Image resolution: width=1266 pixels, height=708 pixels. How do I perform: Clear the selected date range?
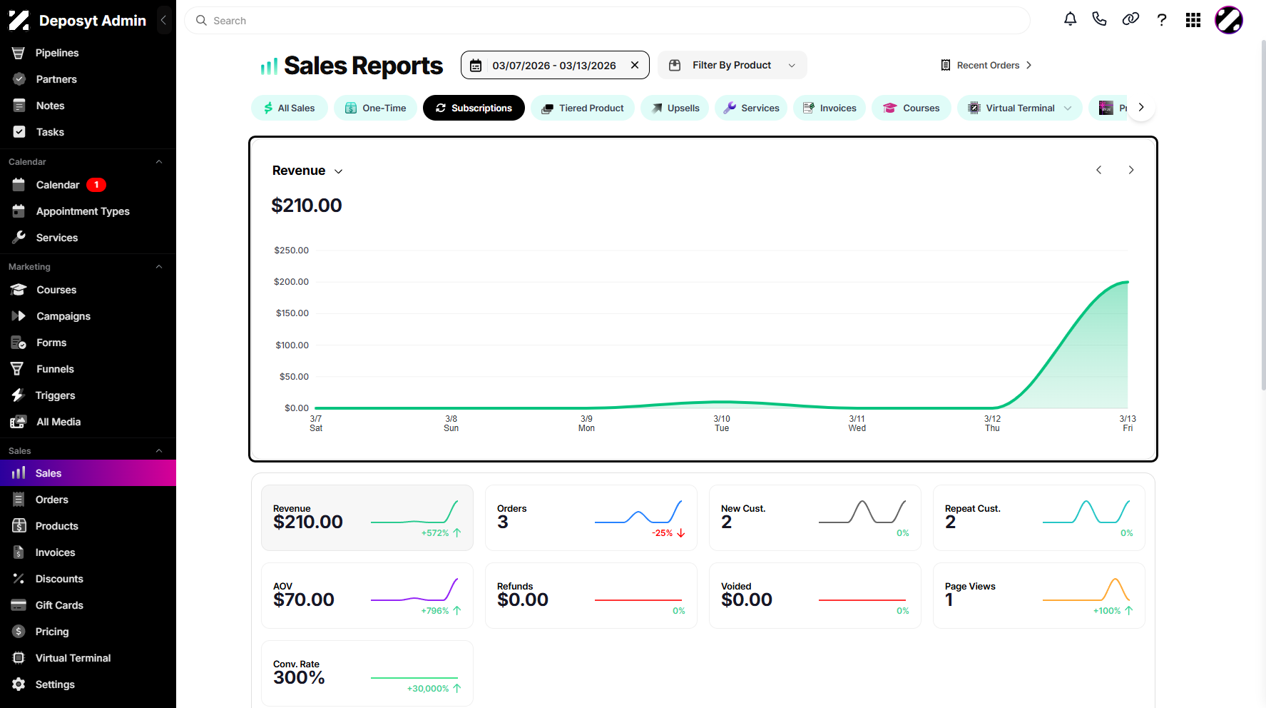[635, 65]
